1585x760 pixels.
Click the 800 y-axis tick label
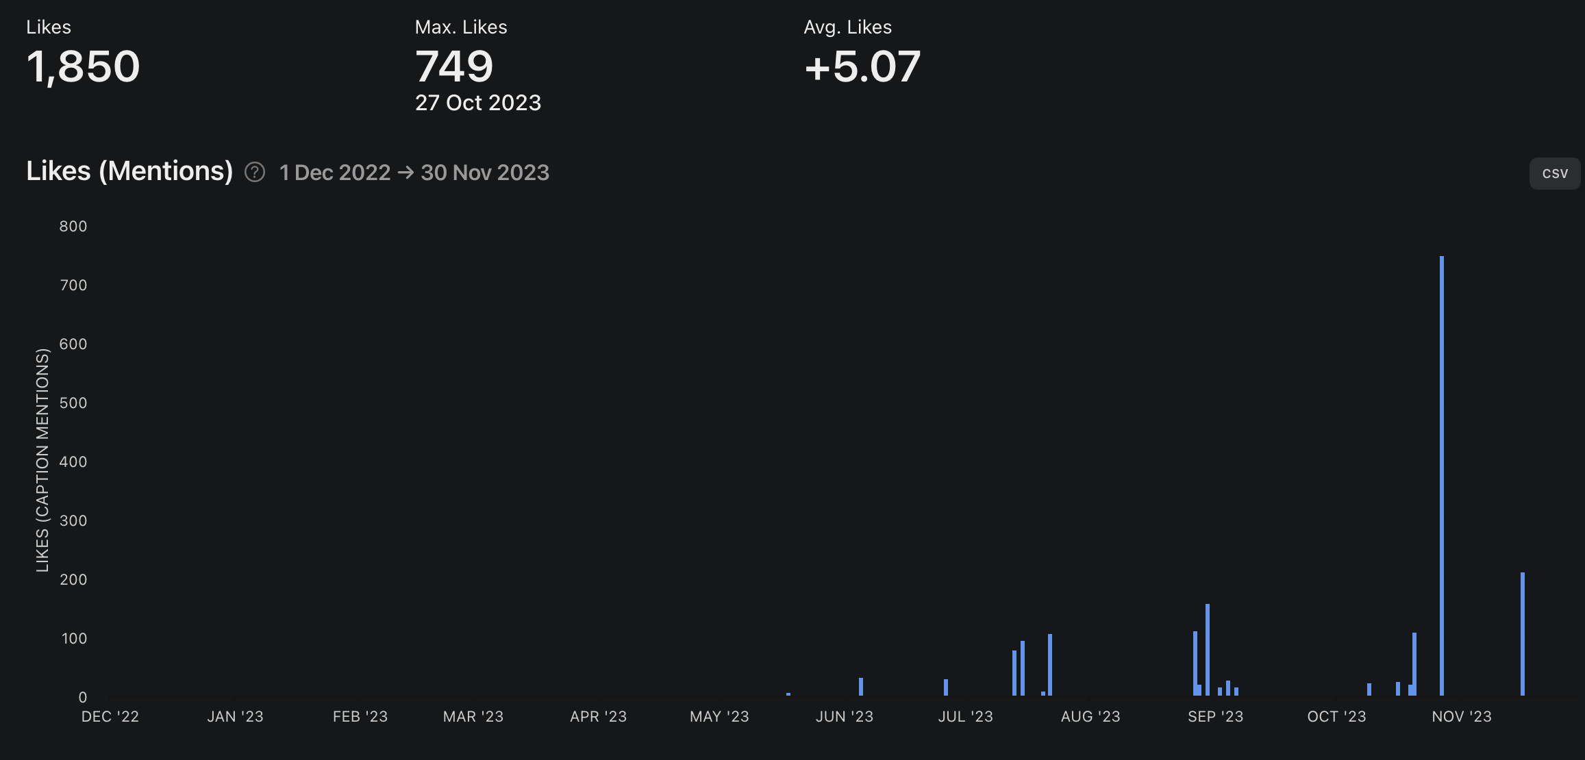tap(73, 226)
